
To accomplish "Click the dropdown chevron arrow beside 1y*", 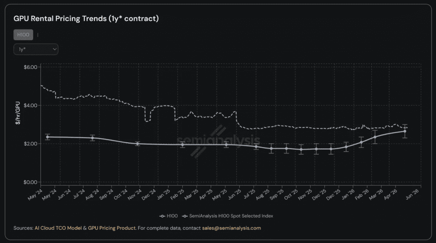I will point(54,49).
